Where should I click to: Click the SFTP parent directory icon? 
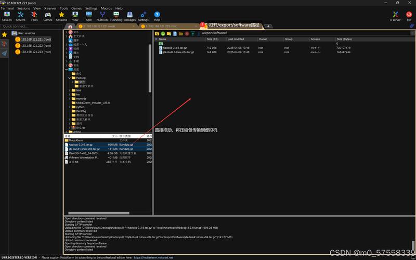point(157,34)
